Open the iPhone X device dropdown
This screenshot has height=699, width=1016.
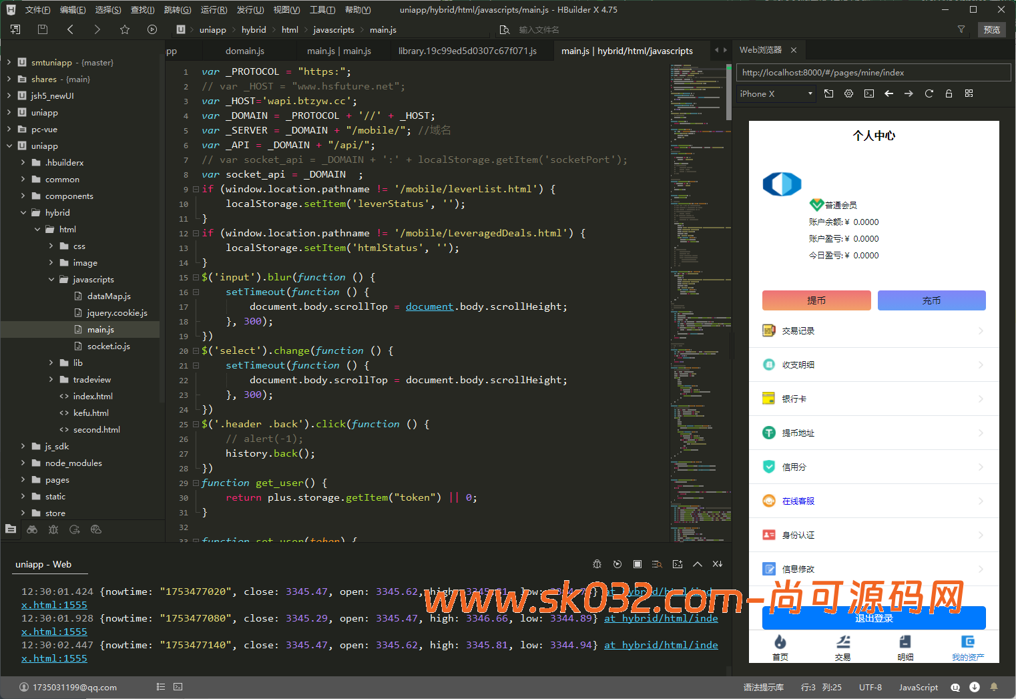[x=776, y=94]
